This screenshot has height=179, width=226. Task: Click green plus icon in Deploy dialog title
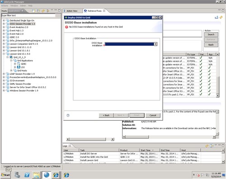(x=66, y=18)
